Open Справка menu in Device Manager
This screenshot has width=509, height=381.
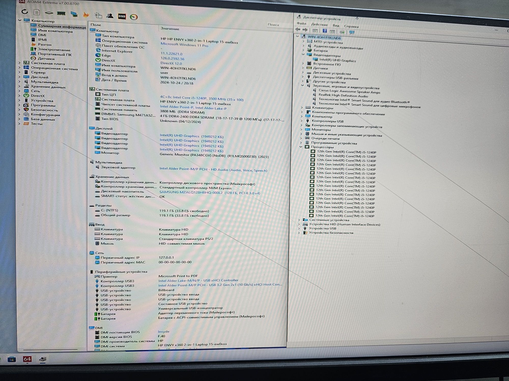coord(351,26)
